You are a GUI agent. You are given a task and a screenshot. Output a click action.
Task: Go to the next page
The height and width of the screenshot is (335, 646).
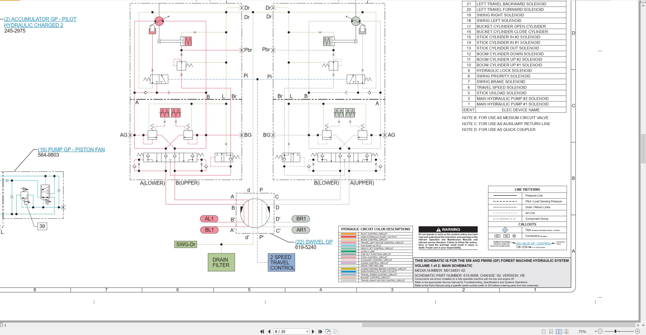coord(313,331)
